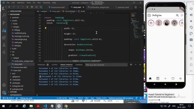Trigger Flutter hot reload lightning button
This screenshot has width=194, height=109.
pos(27,7)
